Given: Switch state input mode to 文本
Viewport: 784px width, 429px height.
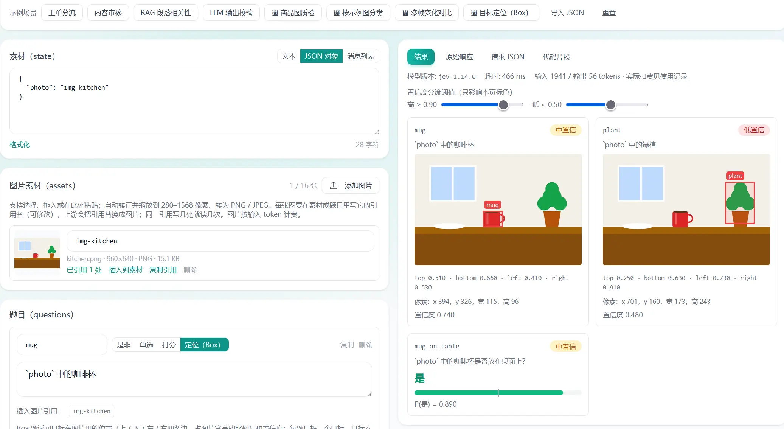Looking at the screenshot, I should click(x=289, y=56).
